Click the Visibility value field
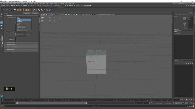Viewport: 195px width, 109px height. click(x=190, y=28)
